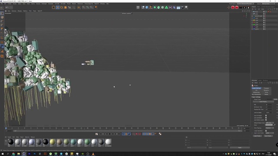Expand the Input Color Profile disclosure arrow
Screen dimensions: 278x156
click(x=252, y=133)
